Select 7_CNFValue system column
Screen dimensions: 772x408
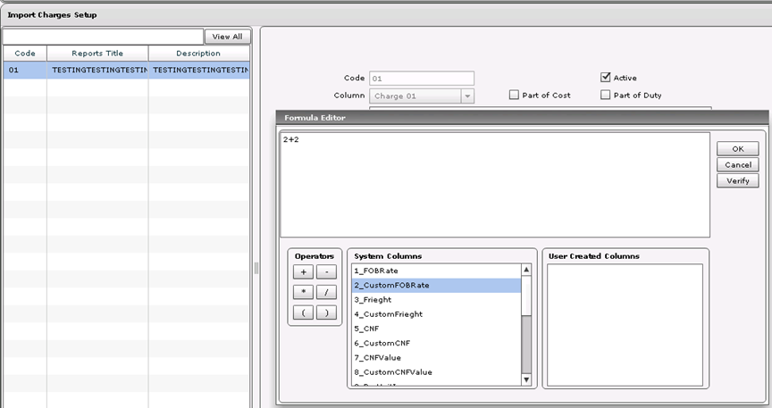[x=436, y=358]
